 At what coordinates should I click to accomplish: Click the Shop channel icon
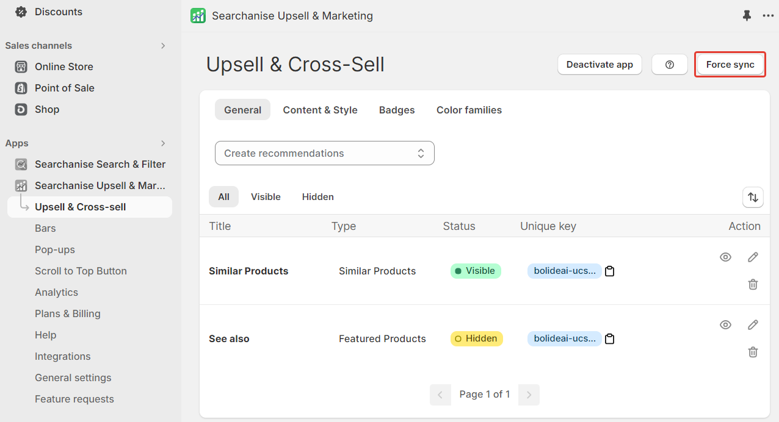[x=21, y=109]
